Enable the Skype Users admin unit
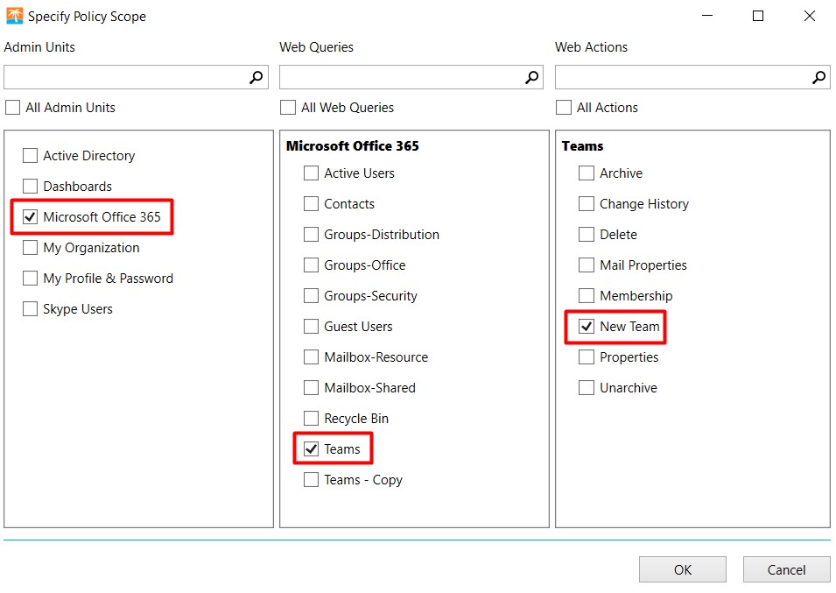Viewport: 836px width, 593px height. pos(31,309)
